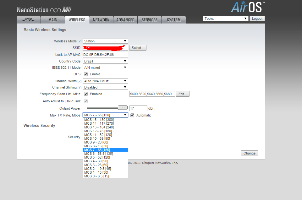Select highlighted MCS 7 - 65 [150] option

[x=105, y=150]
